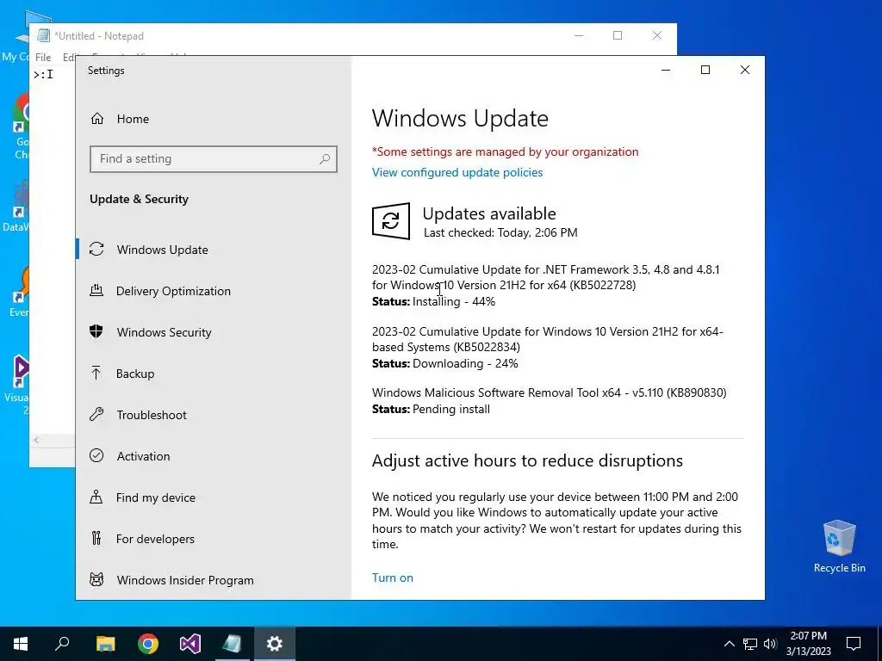Open File Explorer from the taskbar

click(x=105, y=644)
